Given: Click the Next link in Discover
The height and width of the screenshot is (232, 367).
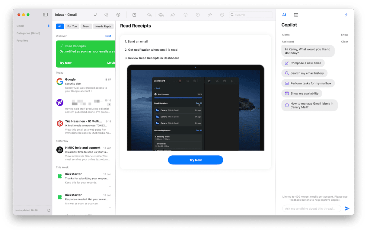Looking at the screenshot, I should pyautogui.click(x=108, y=36).
